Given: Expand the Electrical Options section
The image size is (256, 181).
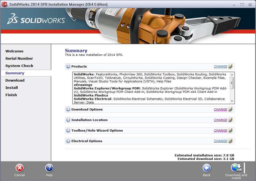Looking at the screenshot, I should click(68, 141).
